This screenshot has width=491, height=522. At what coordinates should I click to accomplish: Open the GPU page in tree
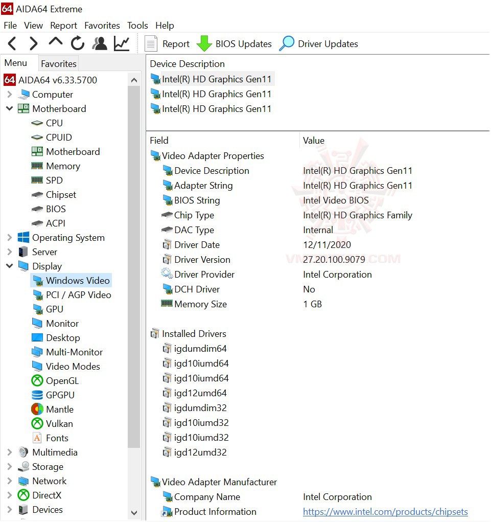(x=48, y=309)
